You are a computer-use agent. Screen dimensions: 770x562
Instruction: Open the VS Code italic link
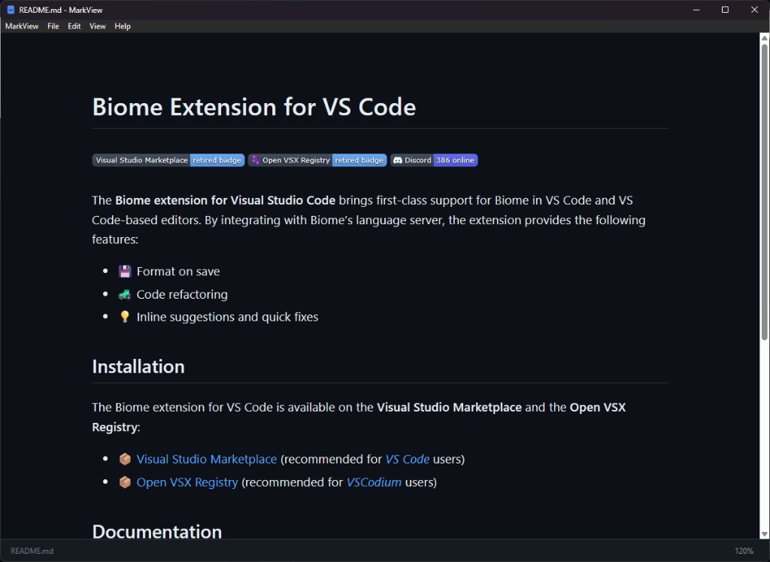click(x=408, y=459)
